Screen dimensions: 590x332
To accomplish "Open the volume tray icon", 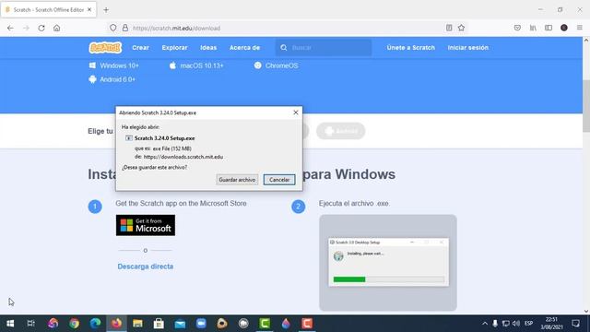I will click(x=516, y=324).
